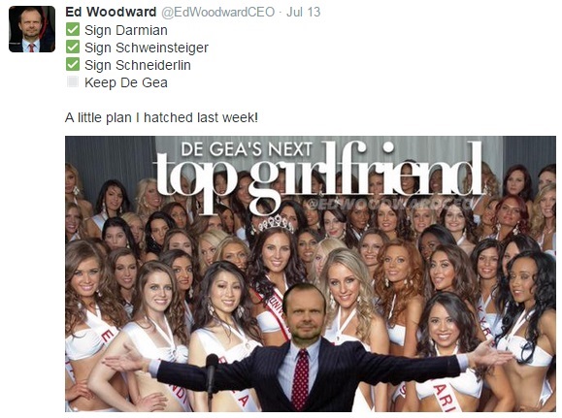Select the Sign Schneiderlin text line
The height and width of the screenshot is (418, 562).
138,65
